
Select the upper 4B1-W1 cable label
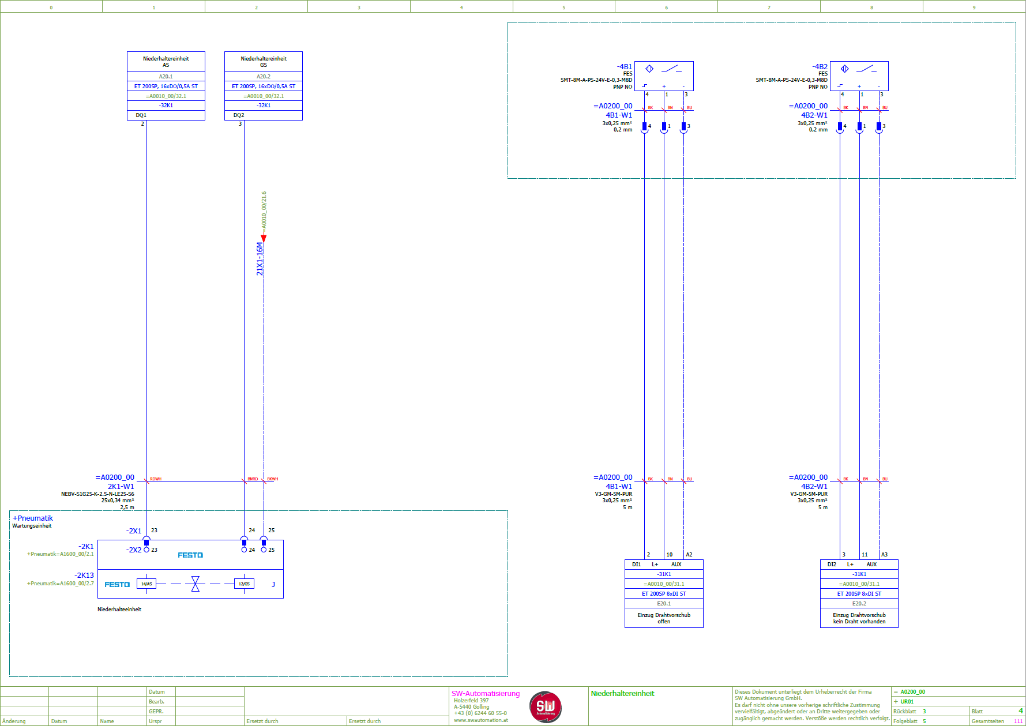tap(619, 115)
